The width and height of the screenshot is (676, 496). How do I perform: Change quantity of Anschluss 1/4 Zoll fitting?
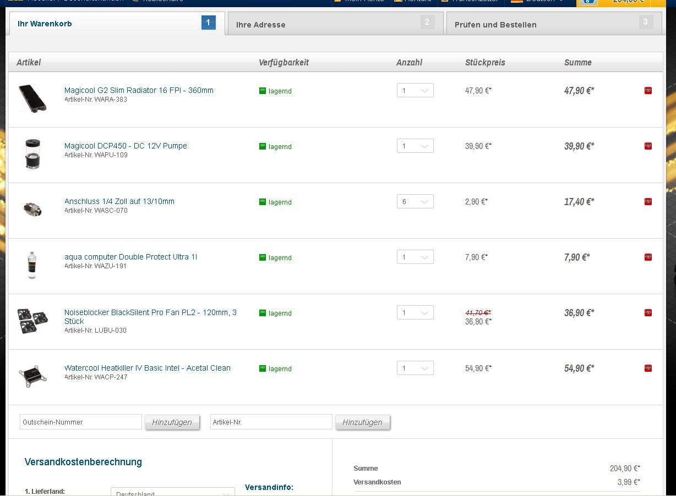click(415, 202)
